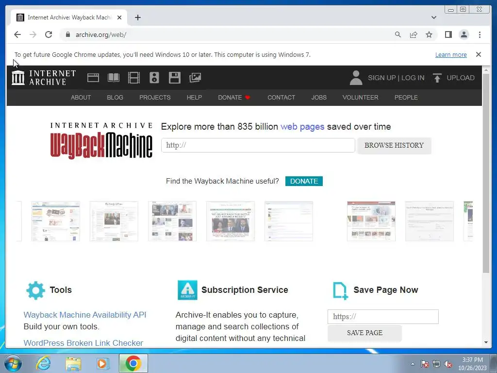Dismiss the Chrome update notification bar
The image size is (497, 373).
478,54
